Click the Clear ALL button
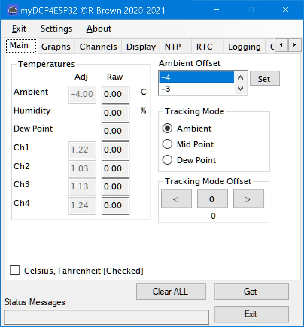This screenshot has height=327, width=304. 171,292
